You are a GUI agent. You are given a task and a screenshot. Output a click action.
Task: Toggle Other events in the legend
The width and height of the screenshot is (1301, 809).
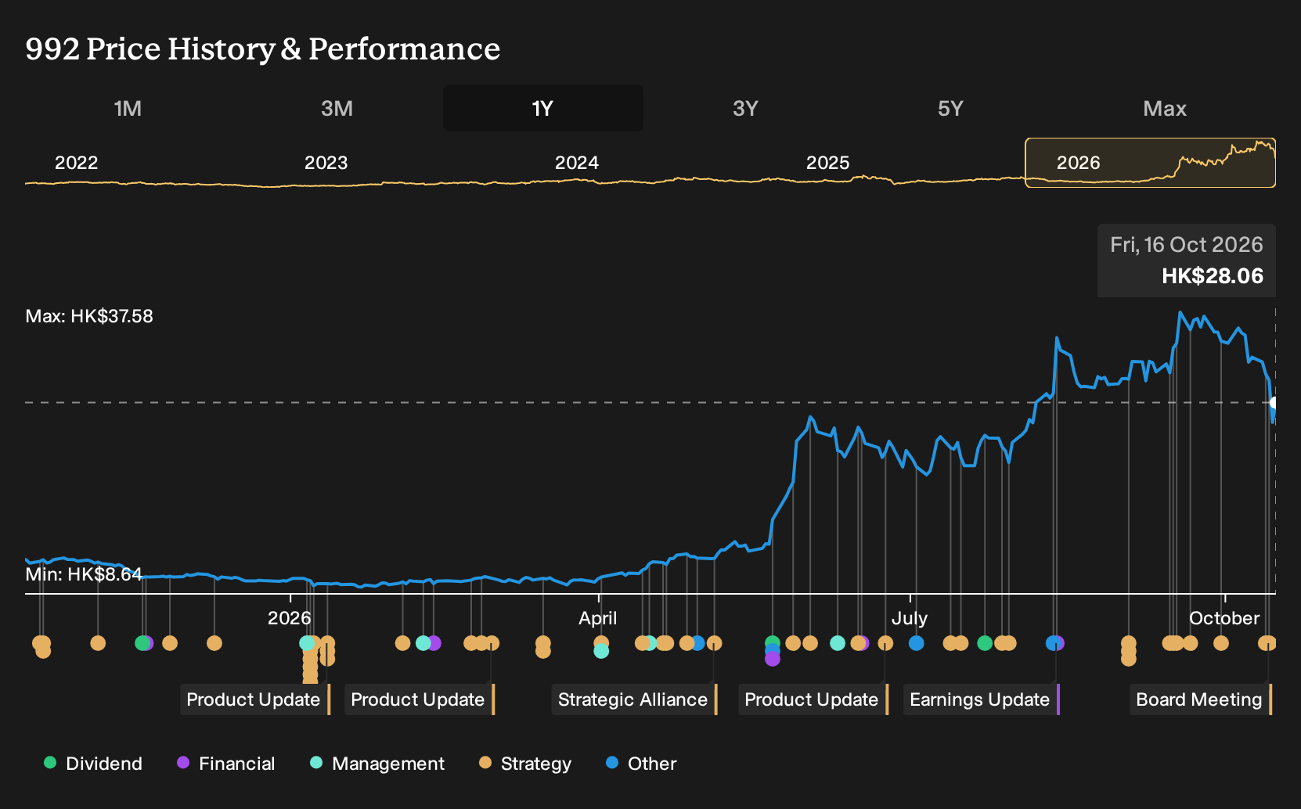(641, 764)
